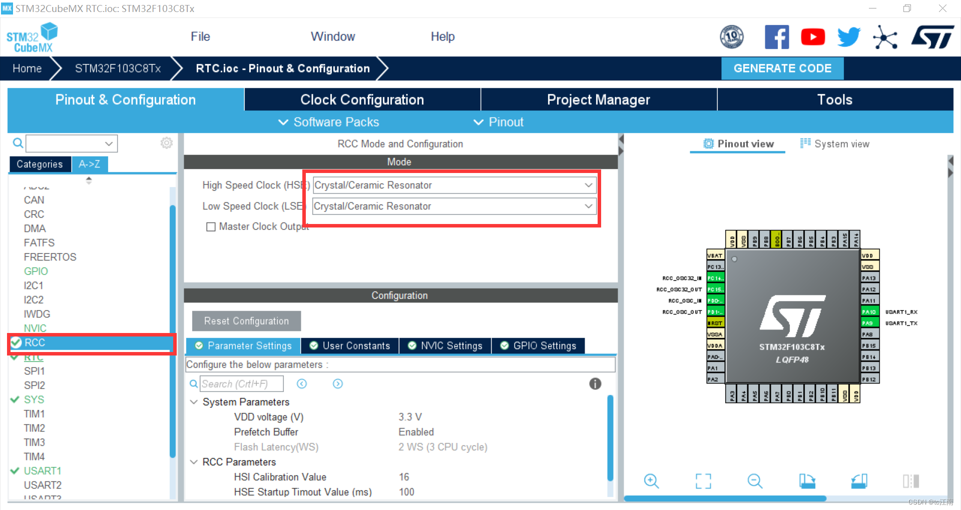
Task: Open the Window menu
Action: (333, 36)
